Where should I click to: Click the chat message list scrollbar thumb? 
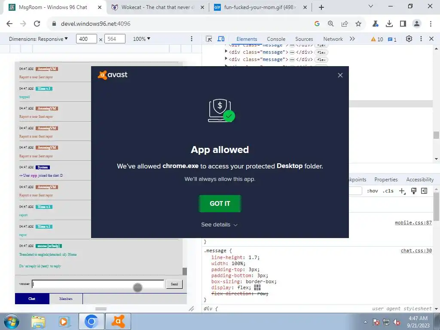185,271
